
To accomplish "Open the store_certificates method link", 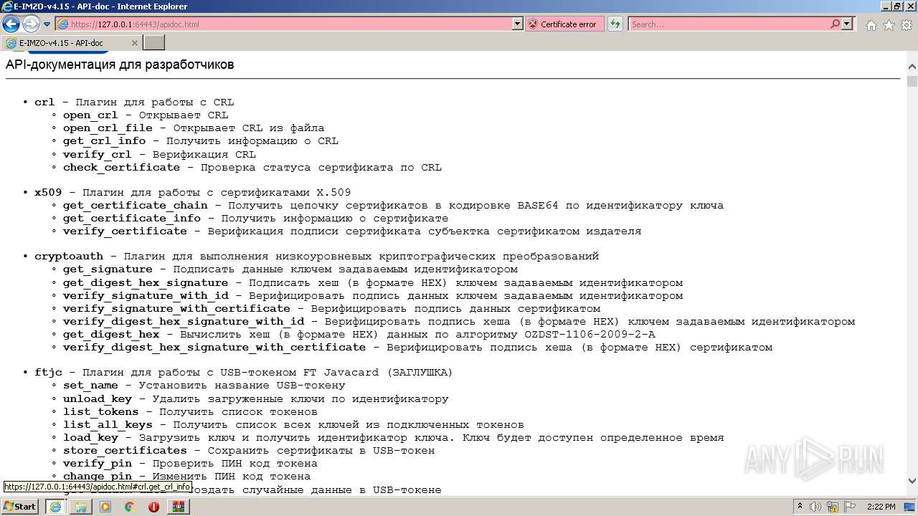I will (125, 451).
